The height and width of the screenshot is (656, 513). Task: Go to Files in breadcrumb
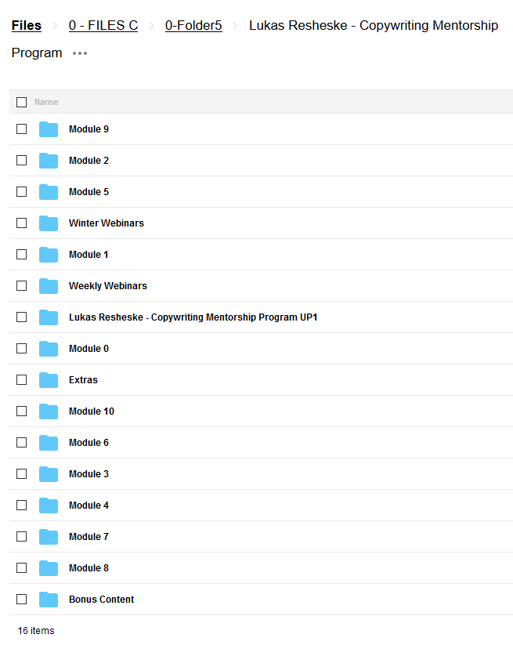pos(27,26)
